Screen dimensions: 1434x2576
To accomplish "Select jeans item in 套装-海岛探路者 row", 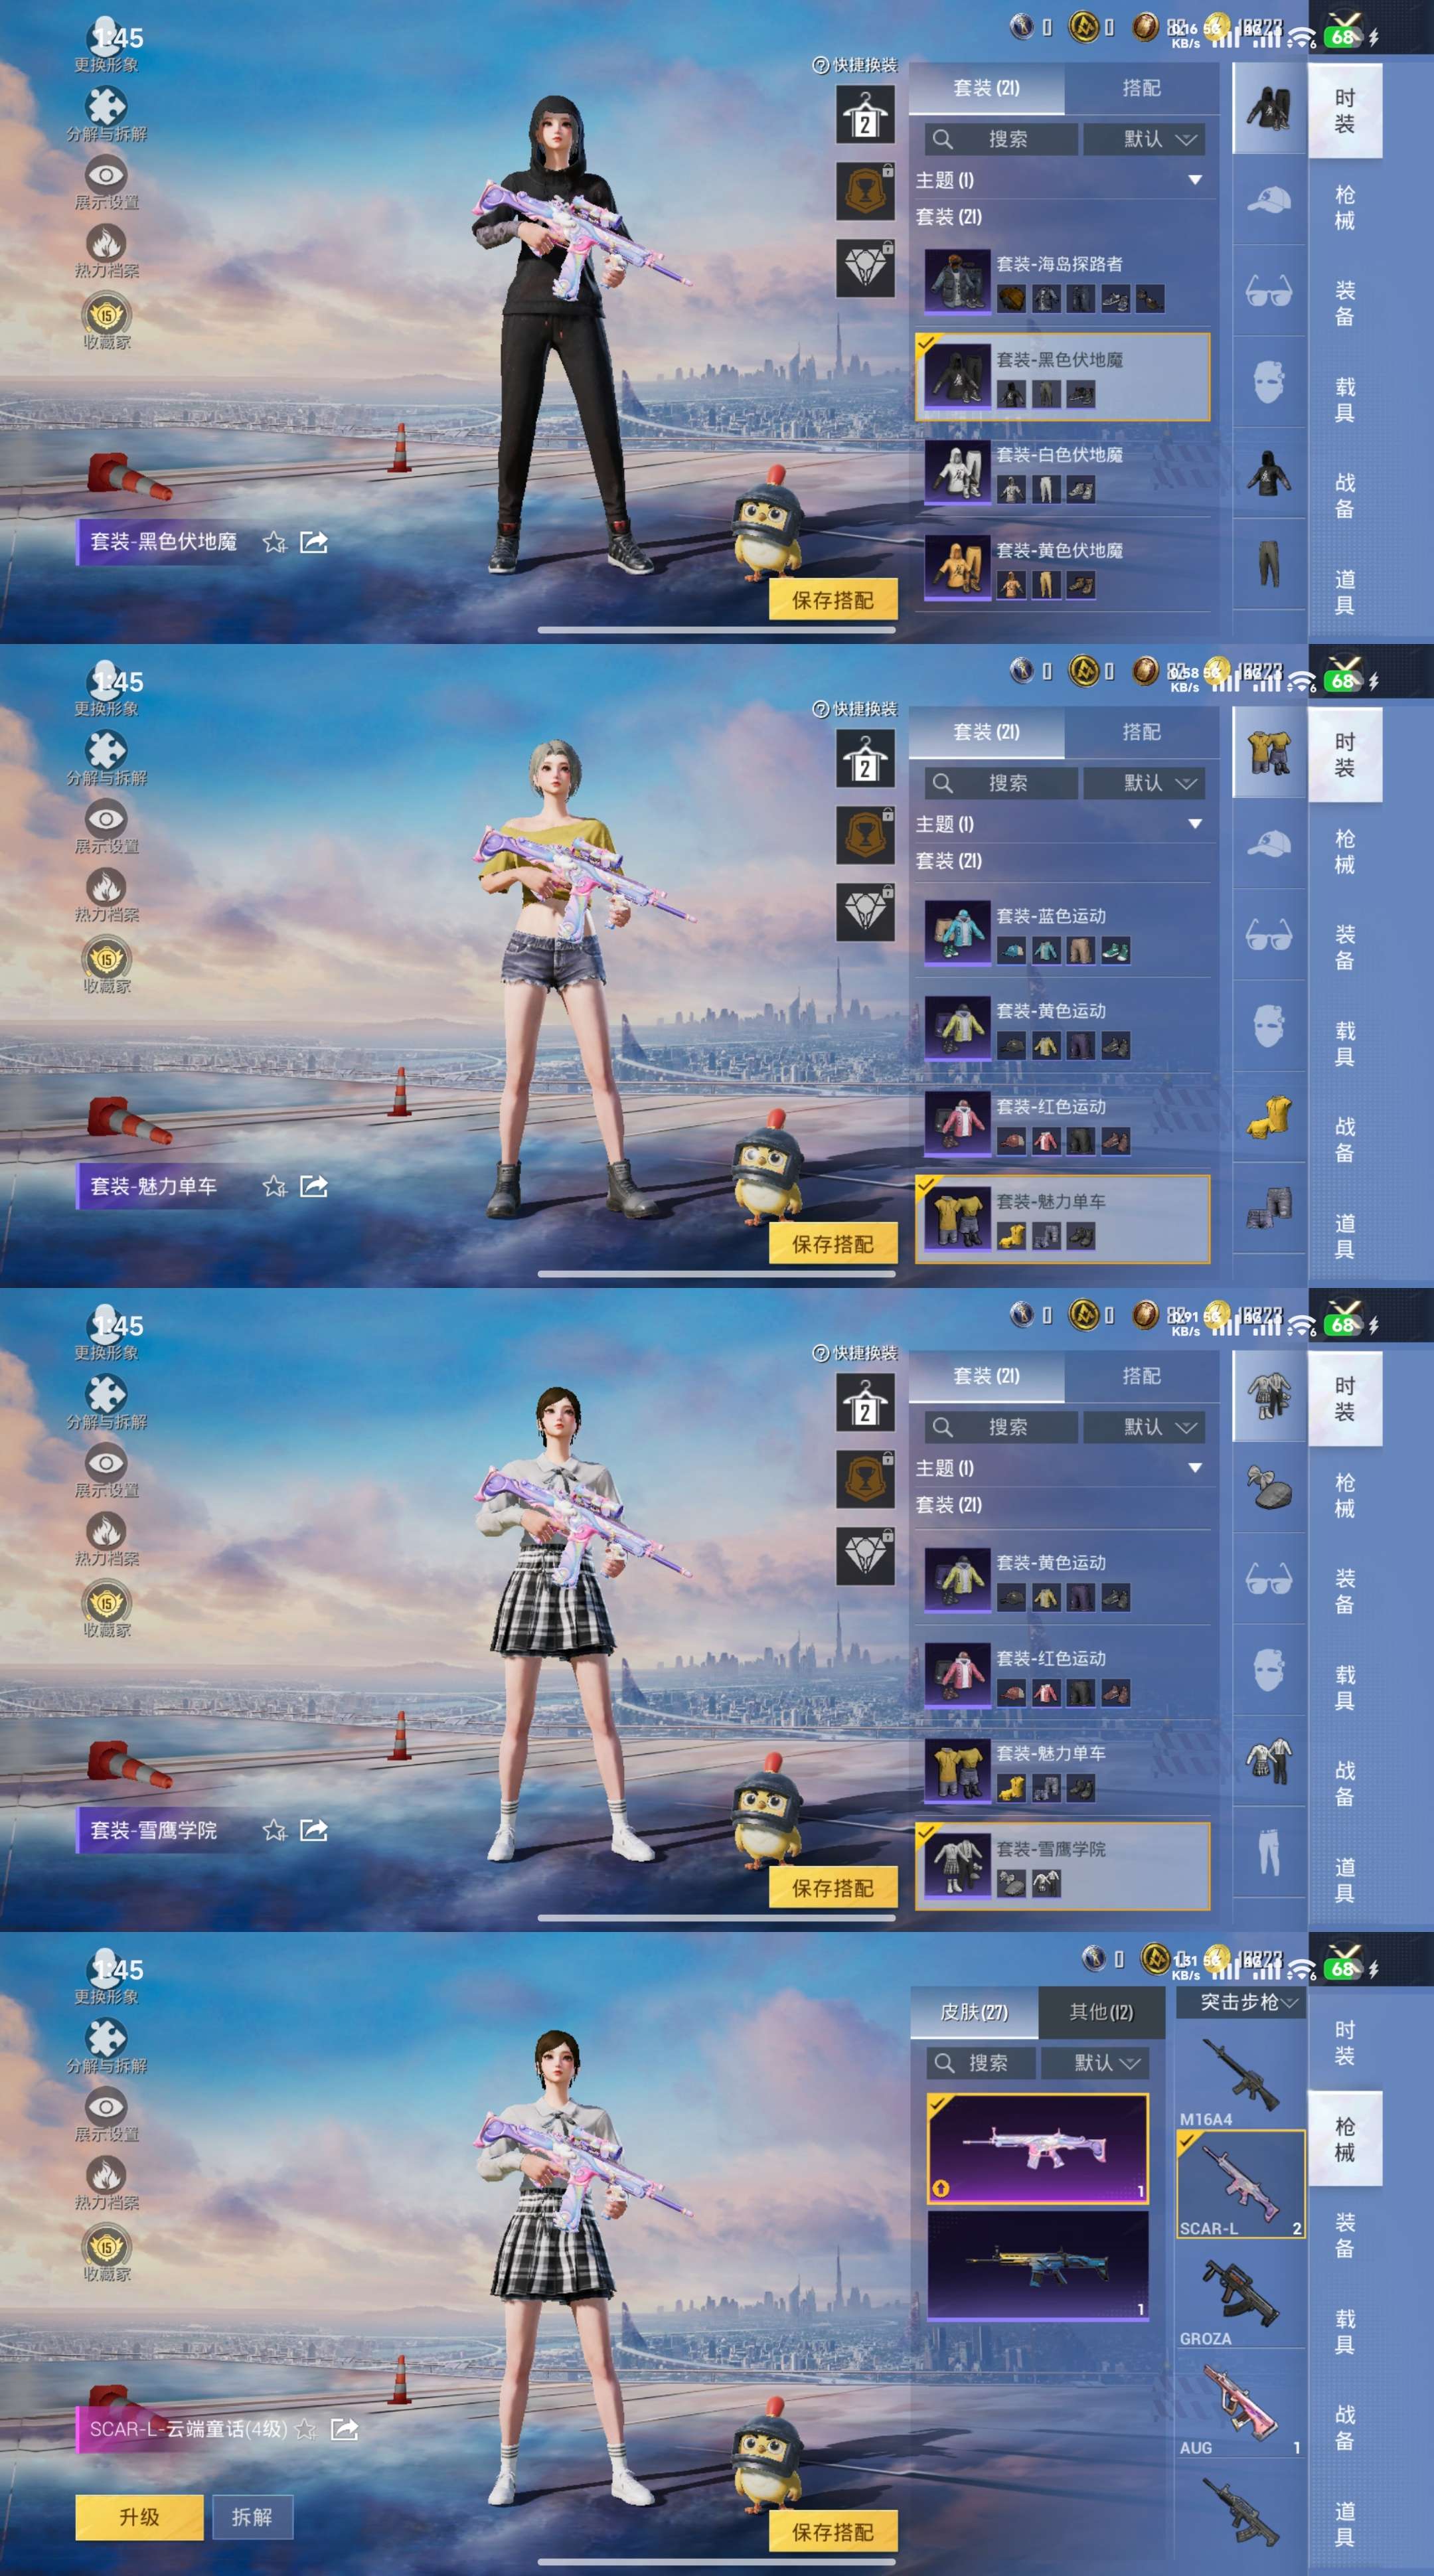I will coord(1080,298).
